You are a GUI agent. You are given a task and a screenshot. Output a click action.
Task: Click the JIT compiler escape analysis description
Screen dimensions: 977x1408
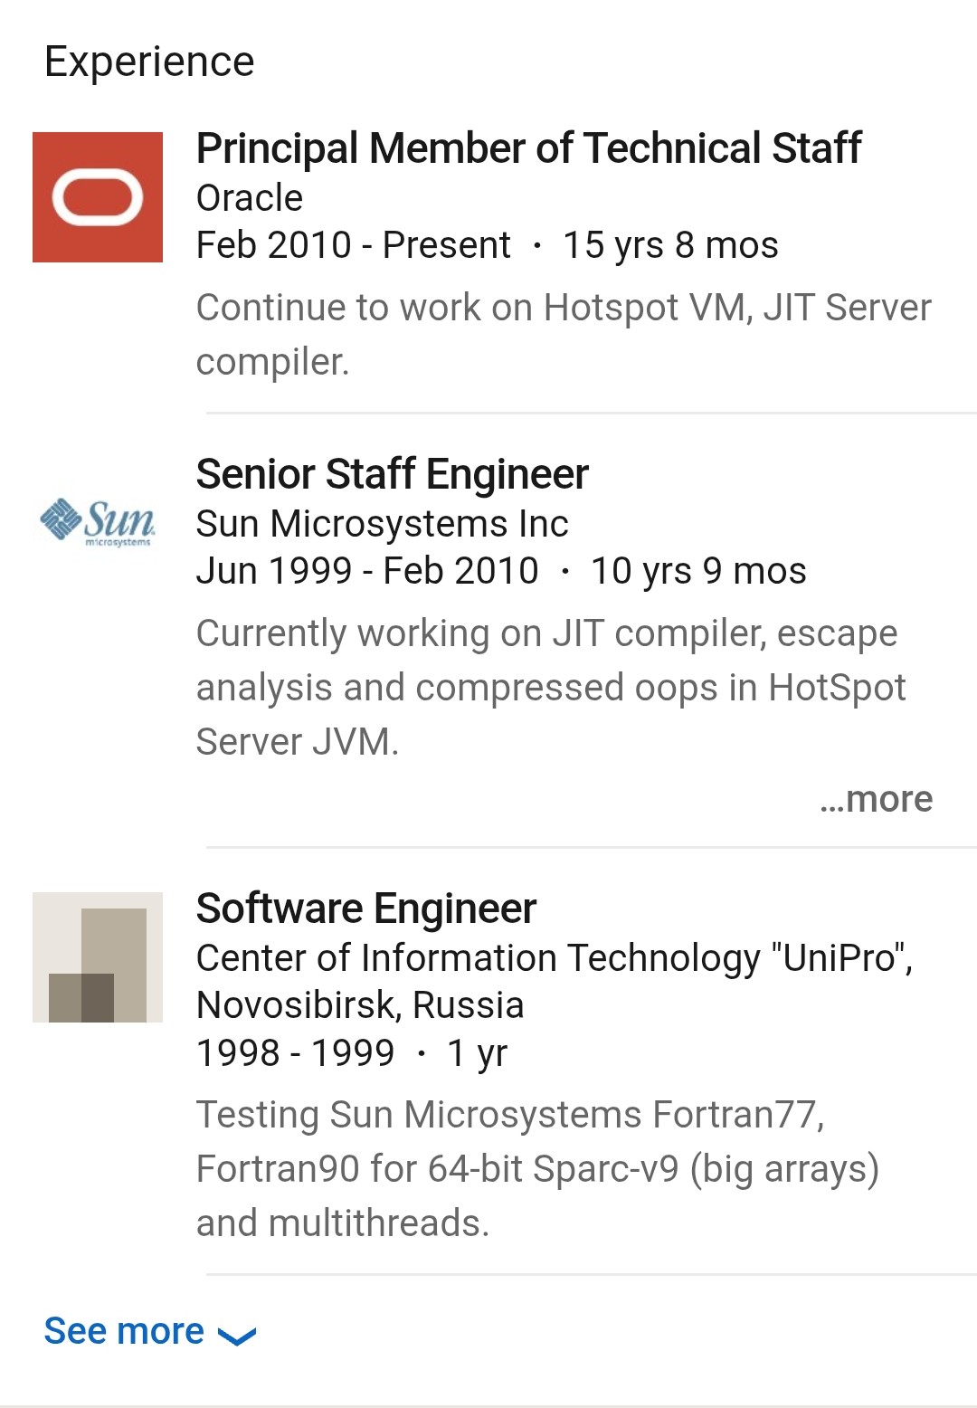(550, 687)
